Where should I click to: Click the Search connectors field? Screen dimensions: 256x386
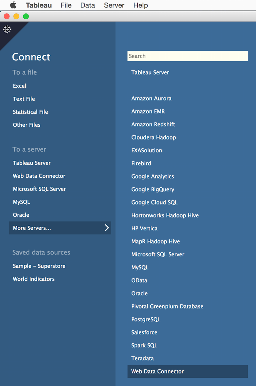(188, 56)
